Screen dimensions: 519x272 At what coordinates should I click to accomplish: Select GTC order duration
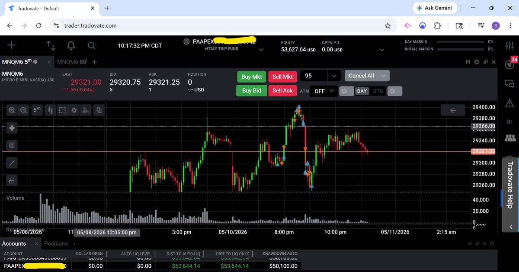coord(378,91)
